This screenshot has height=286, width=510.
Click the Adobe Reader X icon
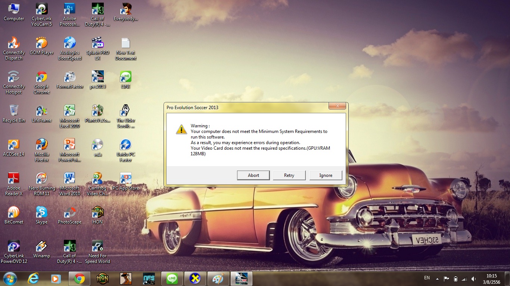(14, 184)
